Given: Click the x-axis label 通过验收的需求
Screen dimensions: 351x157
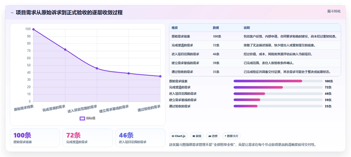Looking at the screenshot, I should [x=149, y=108].
